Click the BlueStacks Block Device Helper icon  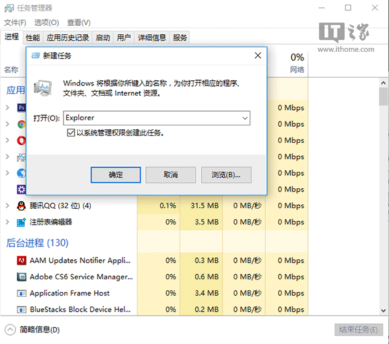[x=21, y=309]
